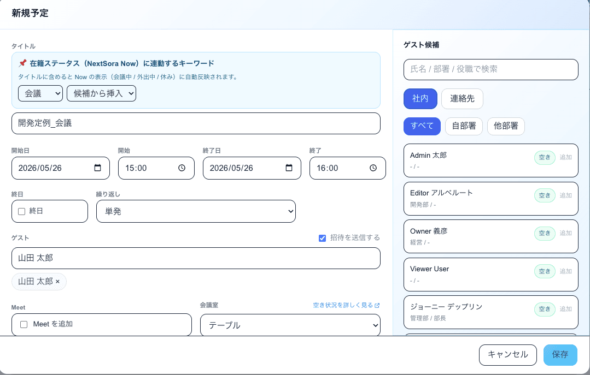The image size is (590, 375).
Task: Remove the 山田 太郎 guest chip via ×
Action: pos(57,282)
